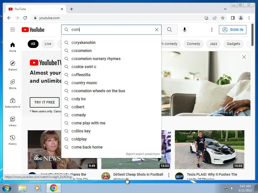Choose the cocomelon suggestion

pyautogui.click(x=111, y=51)
